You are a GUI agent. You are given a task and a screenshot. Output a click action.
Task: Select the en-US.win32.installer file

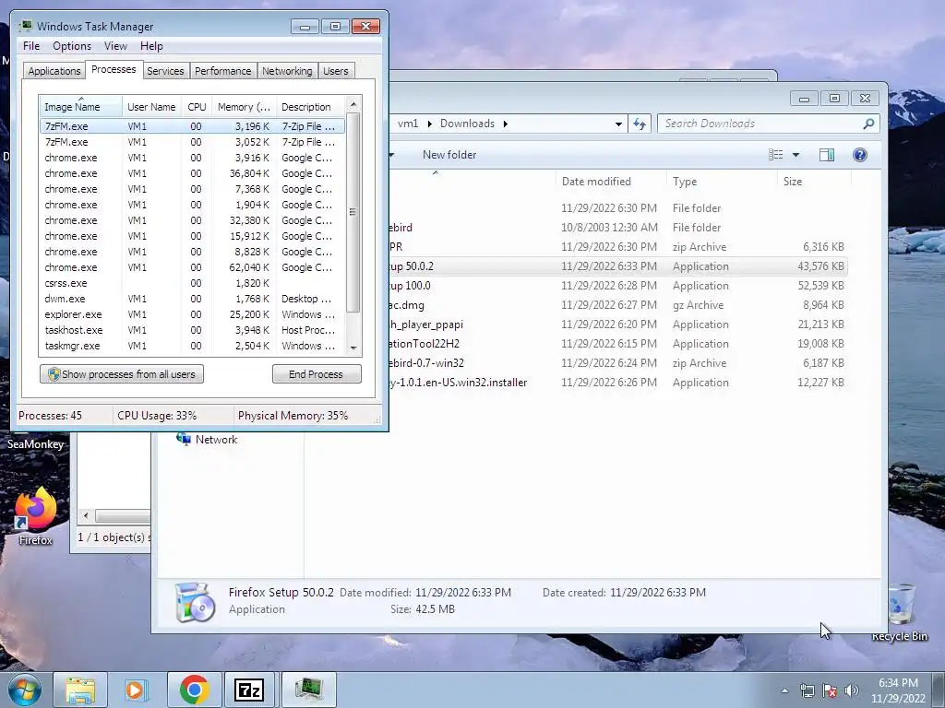tap(617, 383)
